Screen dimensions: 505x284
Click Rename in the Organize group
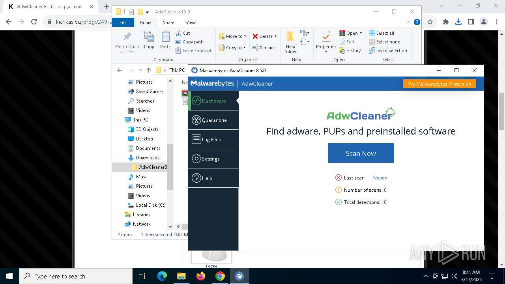point(264,48)
